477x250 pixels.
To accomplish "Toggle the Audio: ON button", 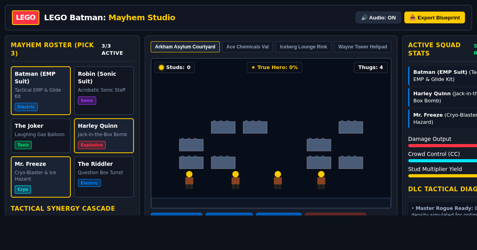I will 378,17.
